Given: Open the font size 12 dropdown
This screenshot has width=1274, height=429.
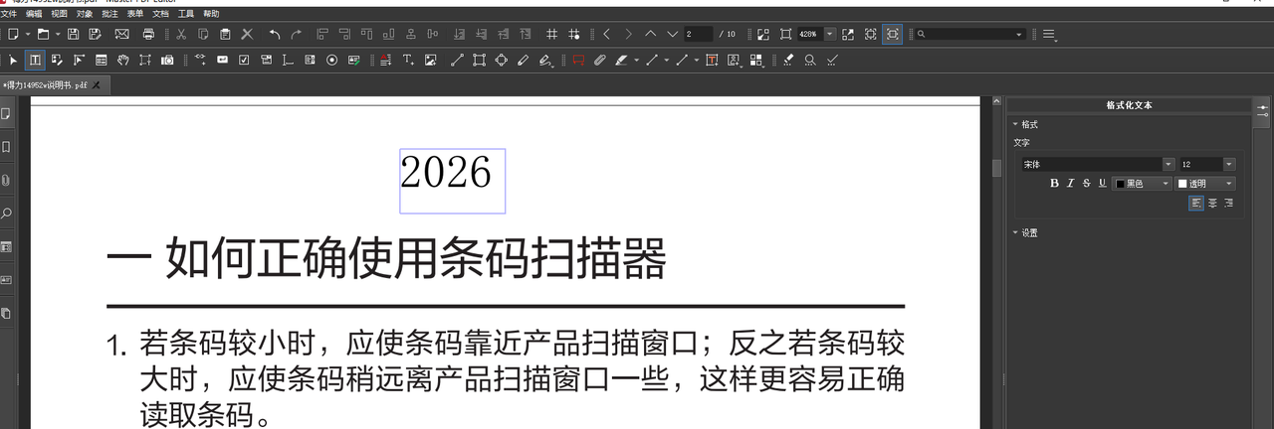Looking at the screenshot, I should 1229,164.
